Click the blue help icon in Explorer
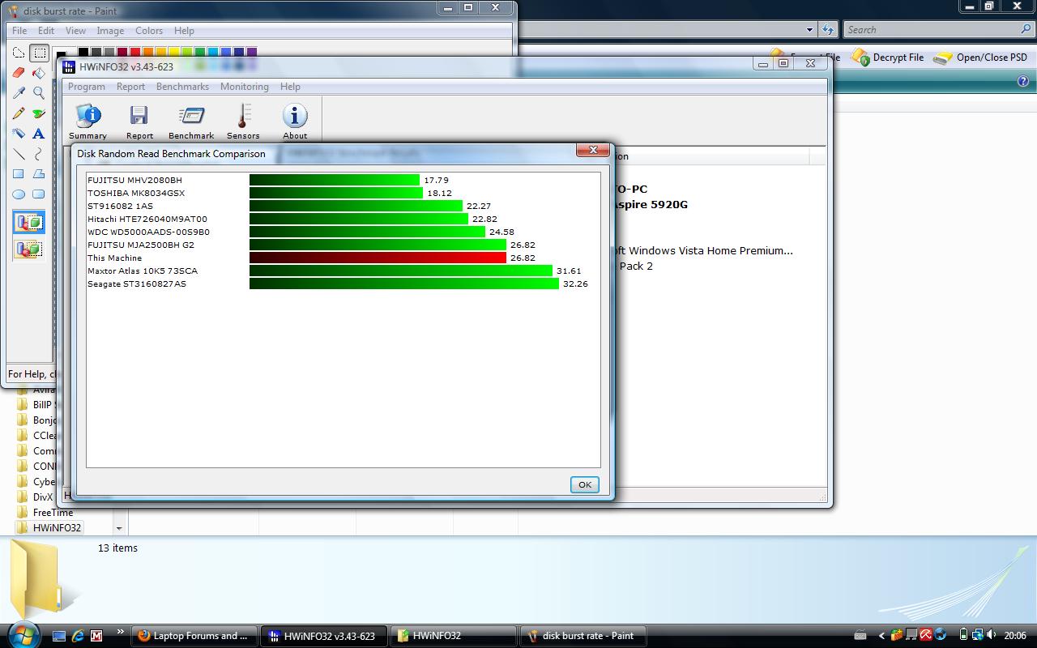1037x648 pixels. (1023, 82)
